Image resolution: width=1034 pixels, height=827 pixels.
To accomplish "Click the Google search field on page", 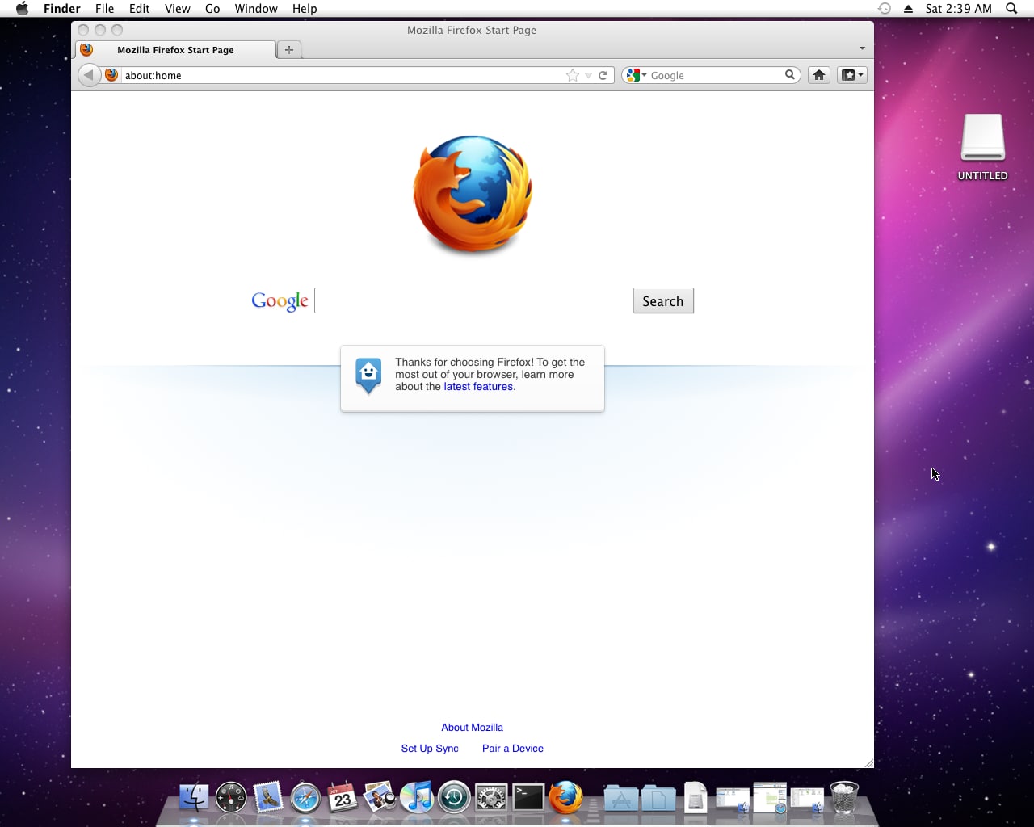I will coord(473,300).
